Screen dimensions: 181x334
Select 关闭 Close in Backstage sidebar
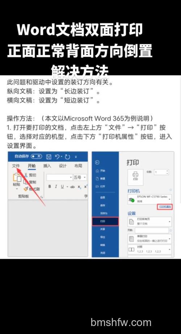coord(103,253)
